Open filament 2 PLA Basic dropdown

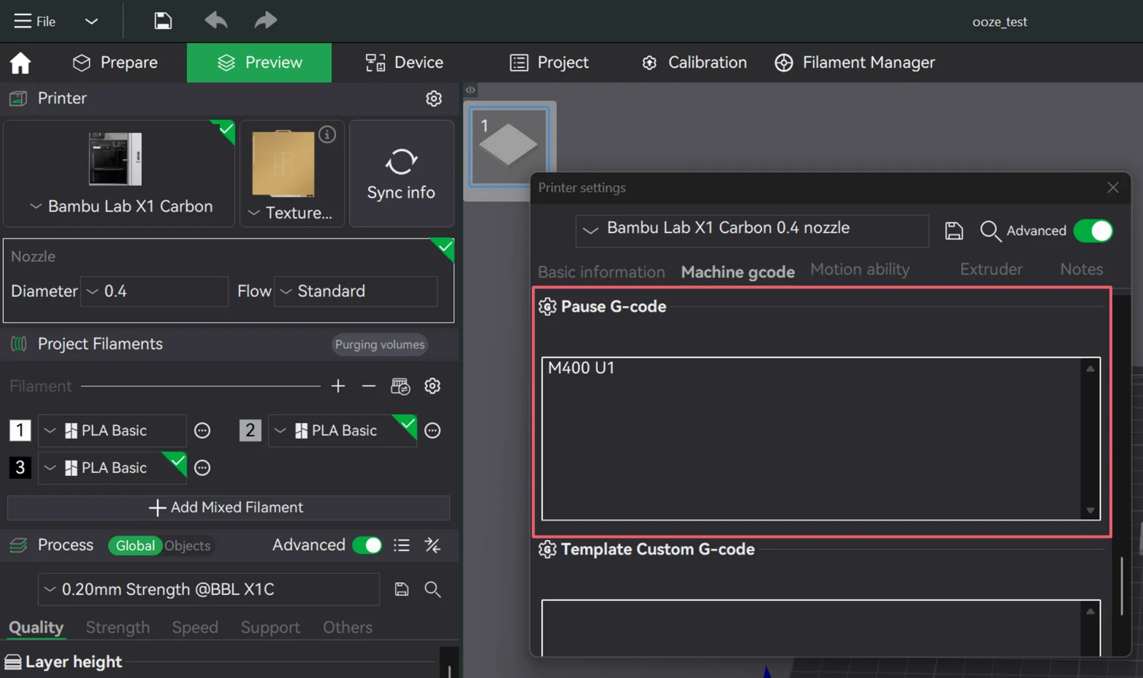click(x=343, y=431)
